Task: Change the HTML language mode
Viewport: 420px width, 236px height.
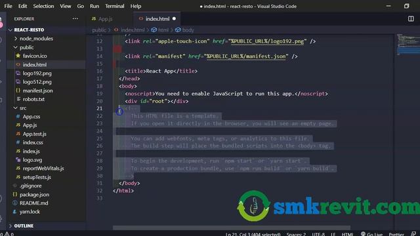Action: 347,234
